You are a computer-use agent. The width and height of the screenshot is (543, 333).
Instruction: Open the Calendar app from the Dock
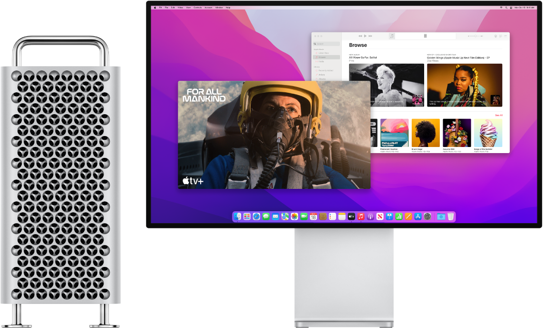(x=314, y=216)
